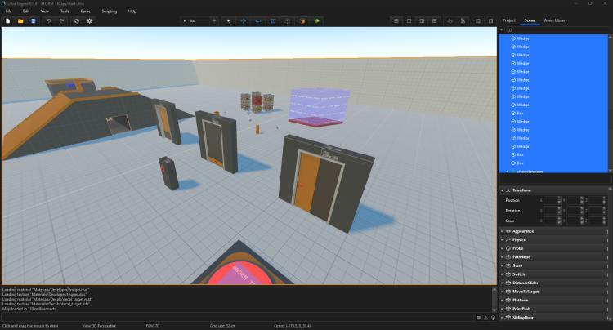Choose the arrow selection tool
This screenshot has width=613, height=330.
click(x=228, y=20)
